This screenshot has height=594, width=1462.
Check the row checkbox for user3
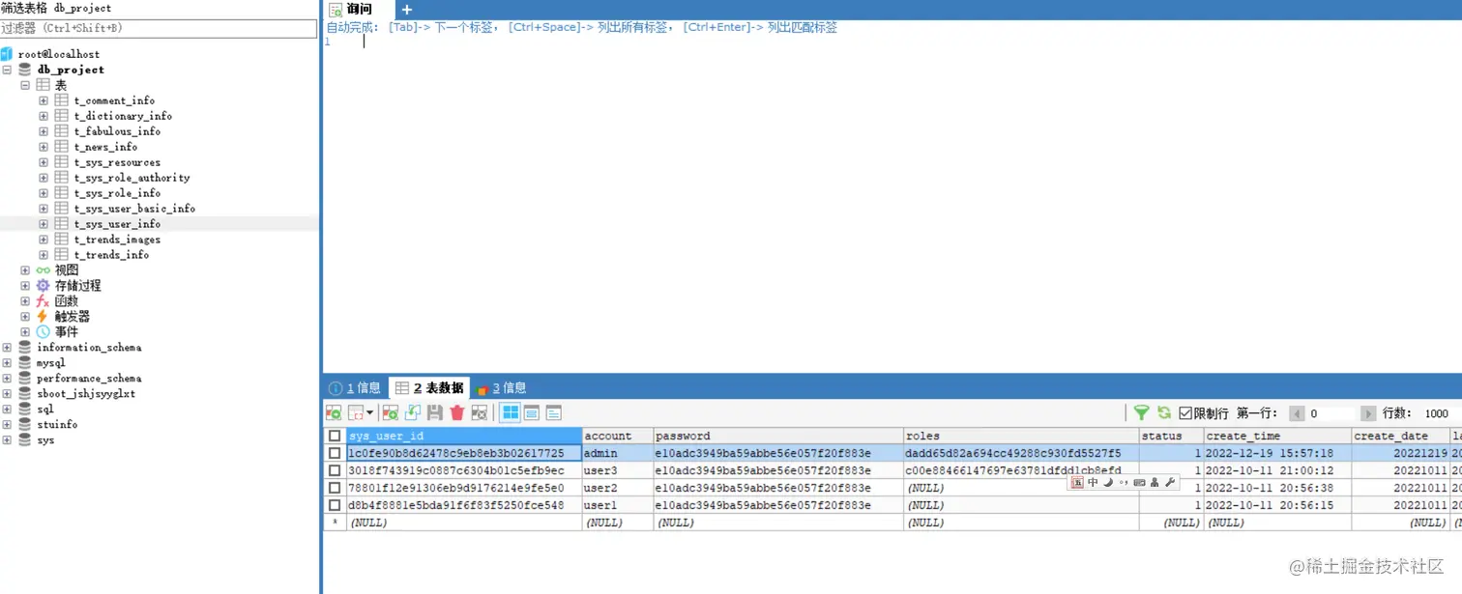tap(335, 470)
